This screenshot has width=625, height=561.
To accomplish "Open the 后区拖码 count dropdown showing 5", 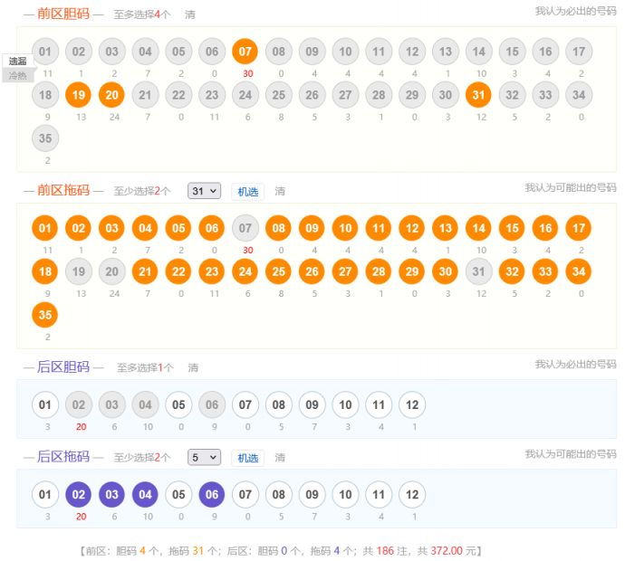I will pyautogui.click(x=204, y=458).
